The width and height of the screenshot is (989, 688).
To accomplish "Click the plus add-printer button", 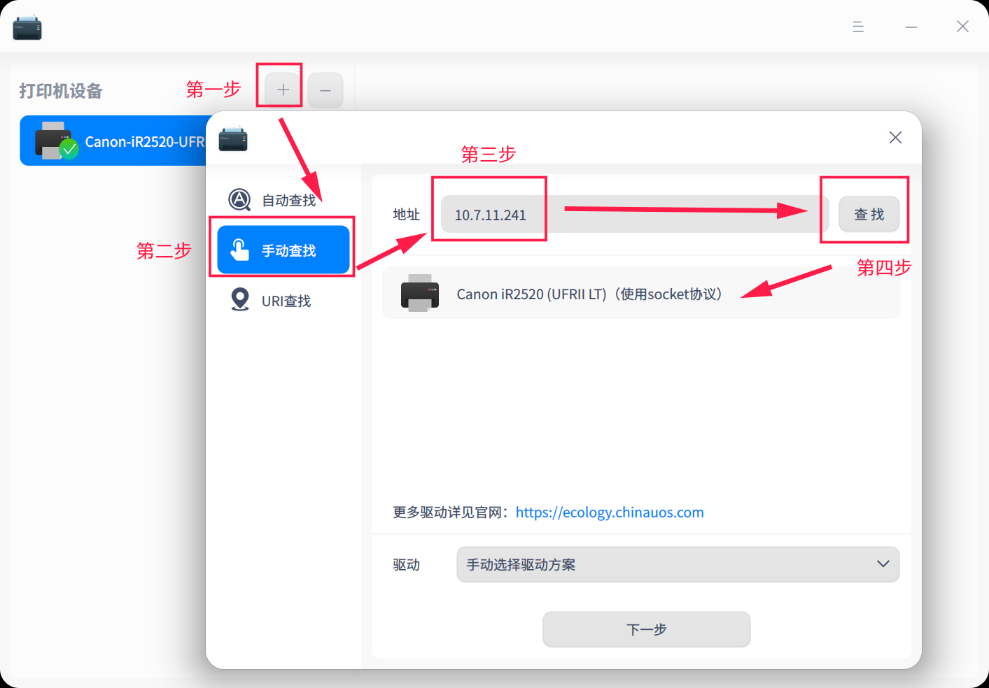I will click(283, 89).
